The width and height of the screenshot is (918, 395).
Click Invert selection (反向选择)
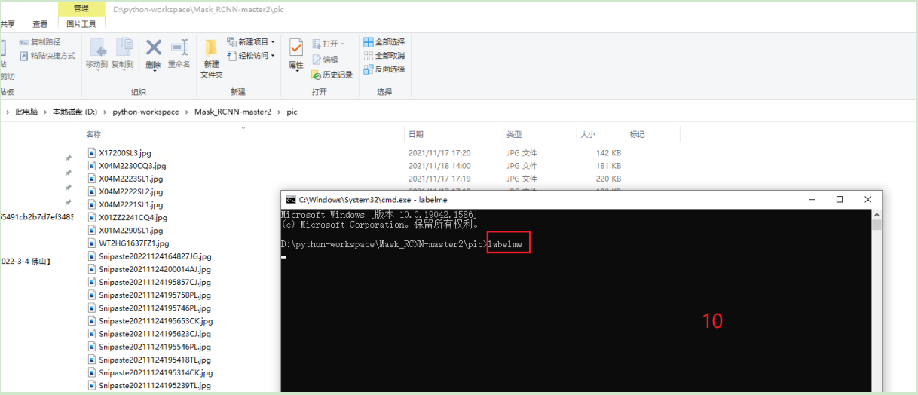(384, 69)
